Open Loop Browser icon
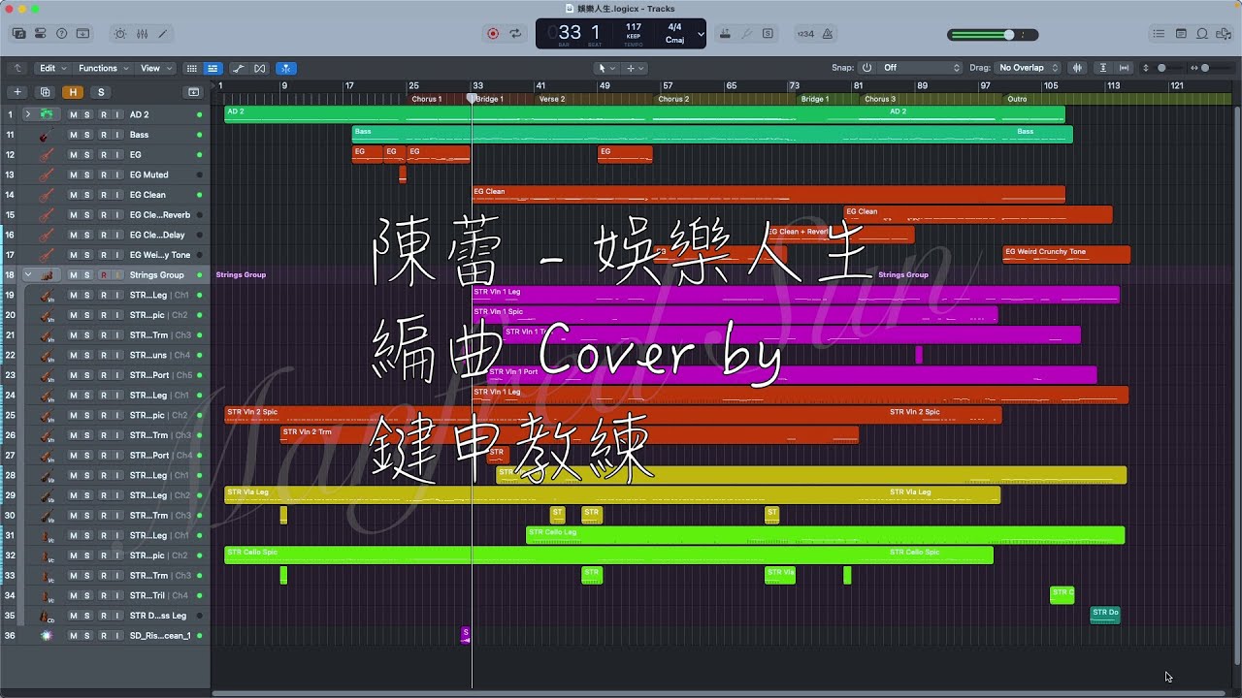This screenshot has height=698, width=1242. 1202,33
